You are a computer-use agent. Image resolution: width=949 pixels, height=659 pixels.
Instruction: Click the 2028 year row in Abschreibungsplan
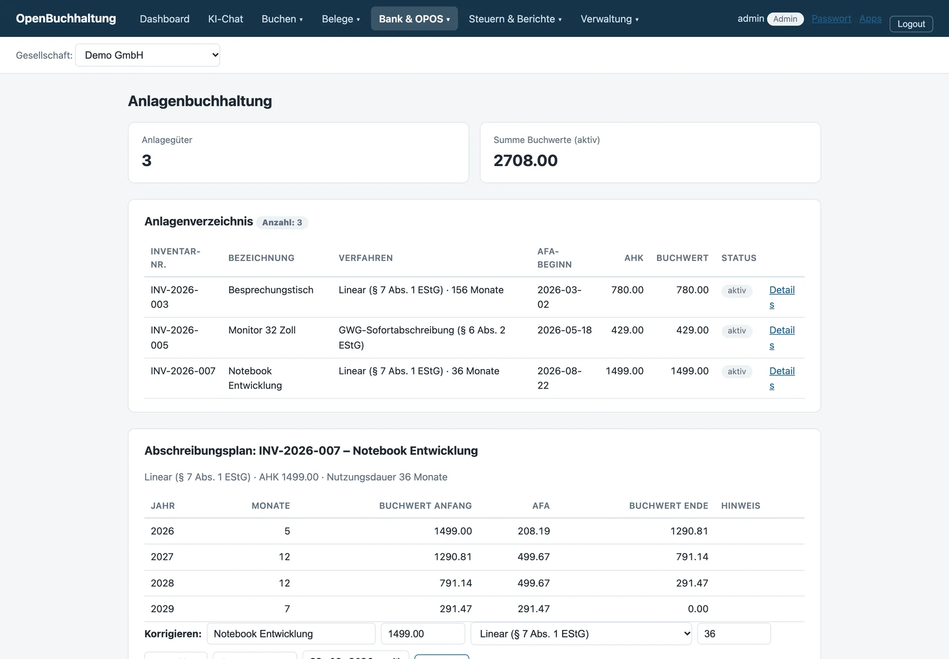tap(475, 583)
